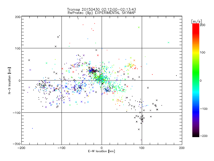Click the colorbar tick label '0'
The height and width of the screenshot is (161, 214).
point(201,80)
